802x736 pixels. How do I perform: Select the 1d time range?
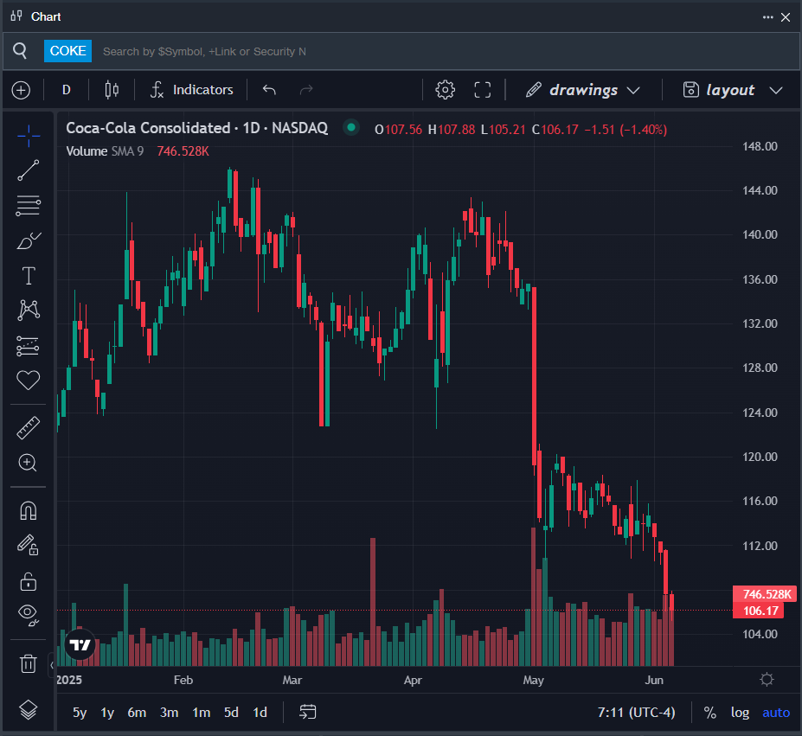click(x=260, y=713)
